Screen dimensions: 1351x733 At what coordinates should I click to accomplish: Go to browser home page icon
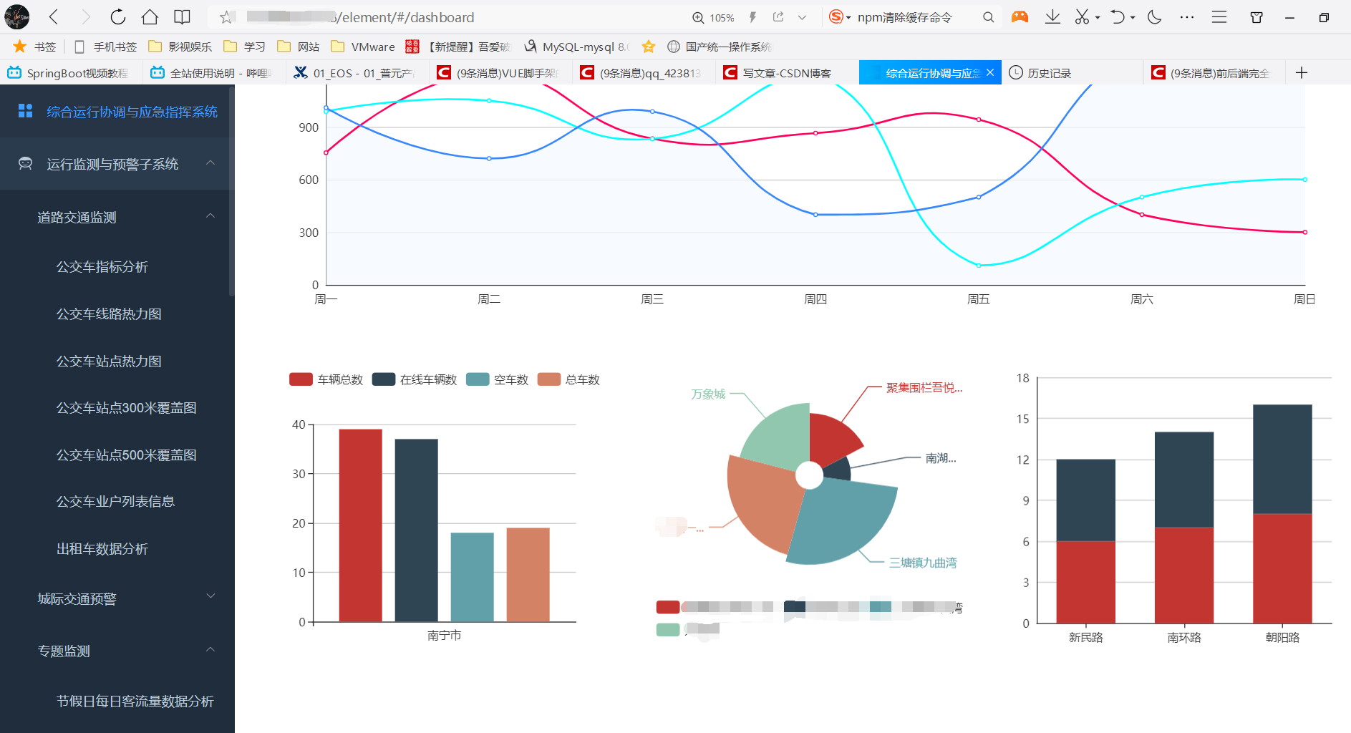click(150, 17)
